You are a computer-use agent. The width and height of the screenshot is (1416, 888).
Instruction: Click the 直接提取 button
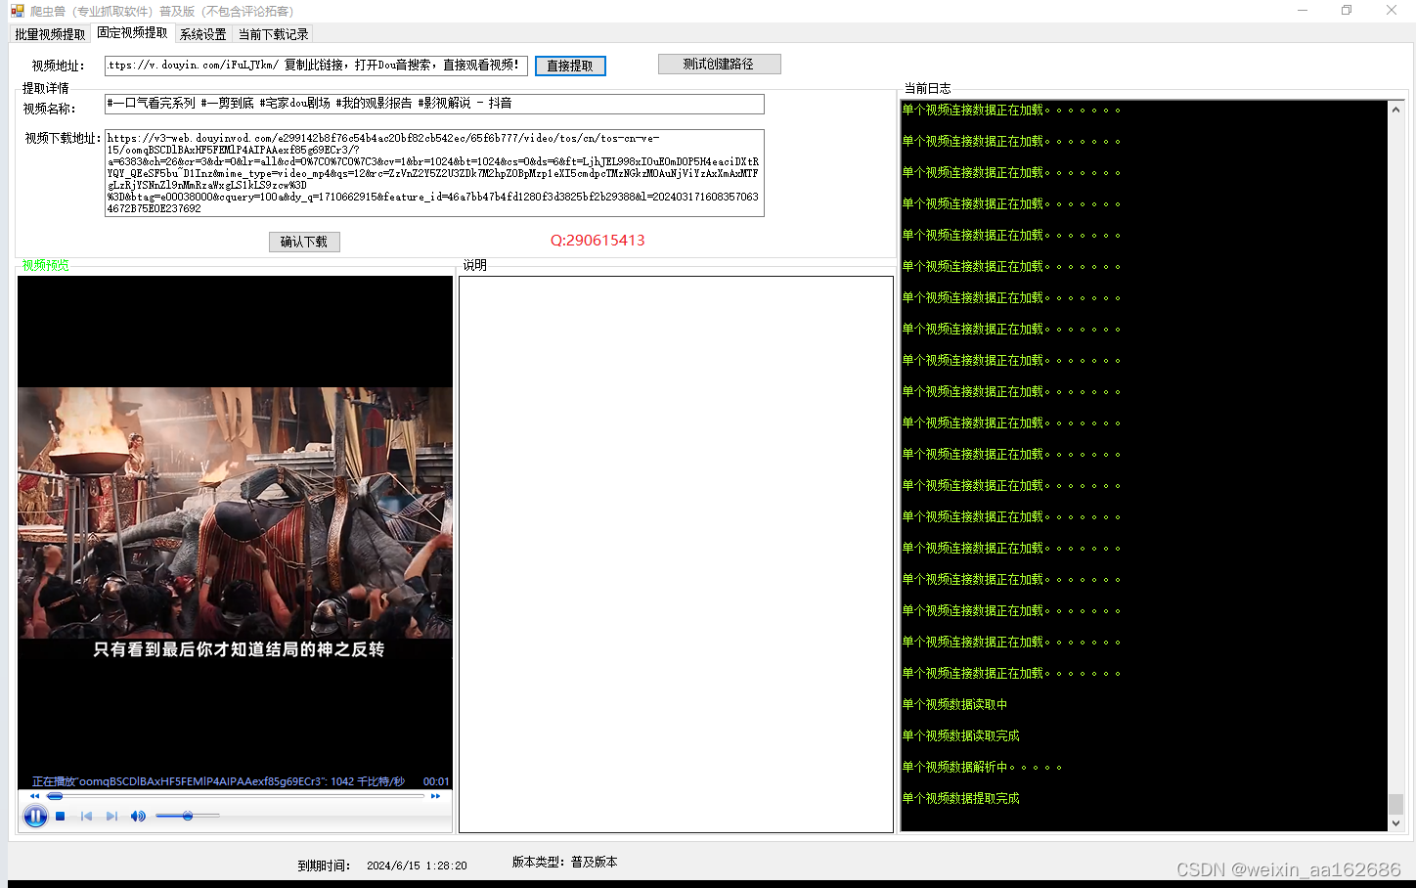pyautogui.click(x=570, y=66)
